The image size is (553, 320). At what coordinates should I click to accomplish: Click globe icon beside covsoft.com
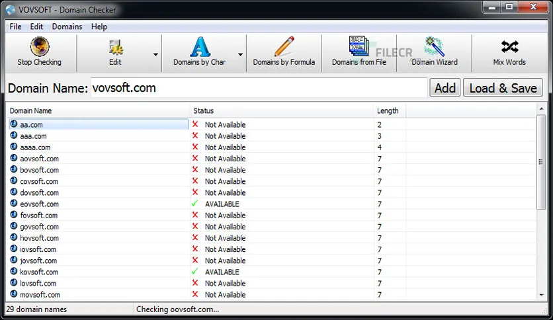tap(14, 180)
